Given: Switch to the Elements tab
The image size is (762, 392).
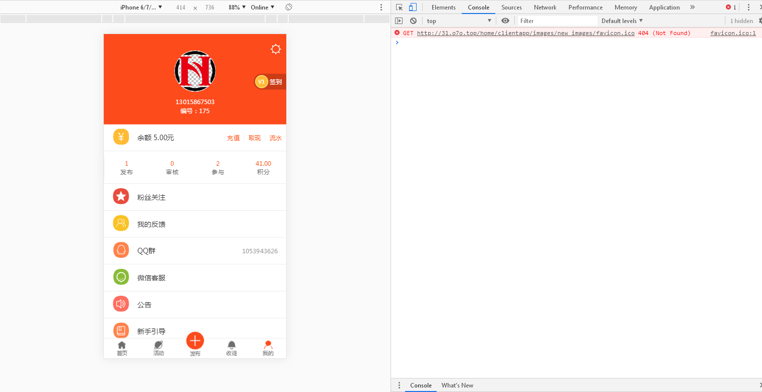Looking at the screenshot, I should pos(444,7).
